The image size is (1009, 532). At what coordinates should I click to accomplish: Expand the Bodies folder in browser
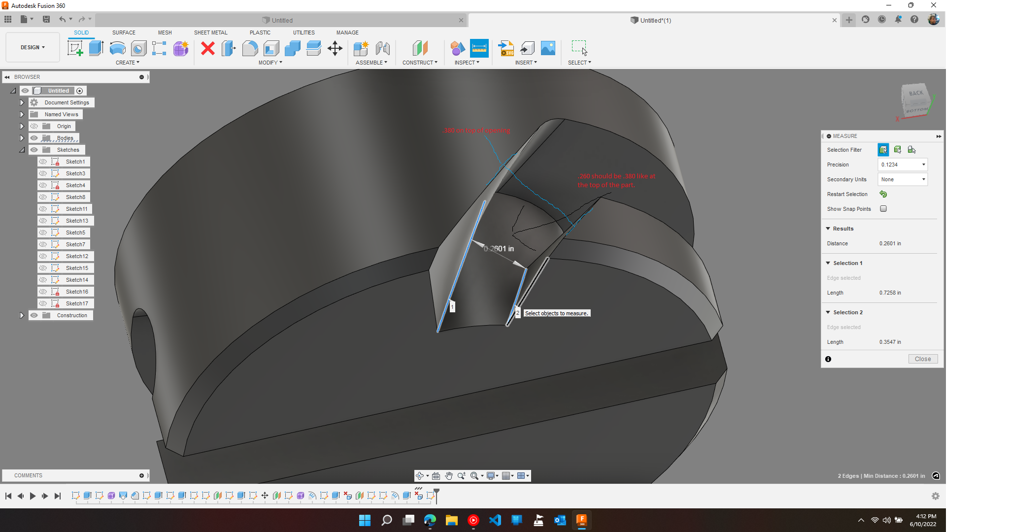pos(21,137)
